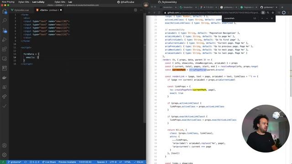This screenshot has width=292, height=164.
Task: Select the <form> Untitled-1 editor tab
Action: (x=49, y=10)
